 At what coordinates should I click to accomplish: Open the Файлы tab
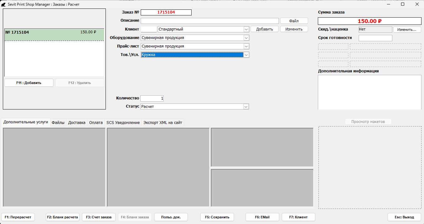(x=58, y=123)
